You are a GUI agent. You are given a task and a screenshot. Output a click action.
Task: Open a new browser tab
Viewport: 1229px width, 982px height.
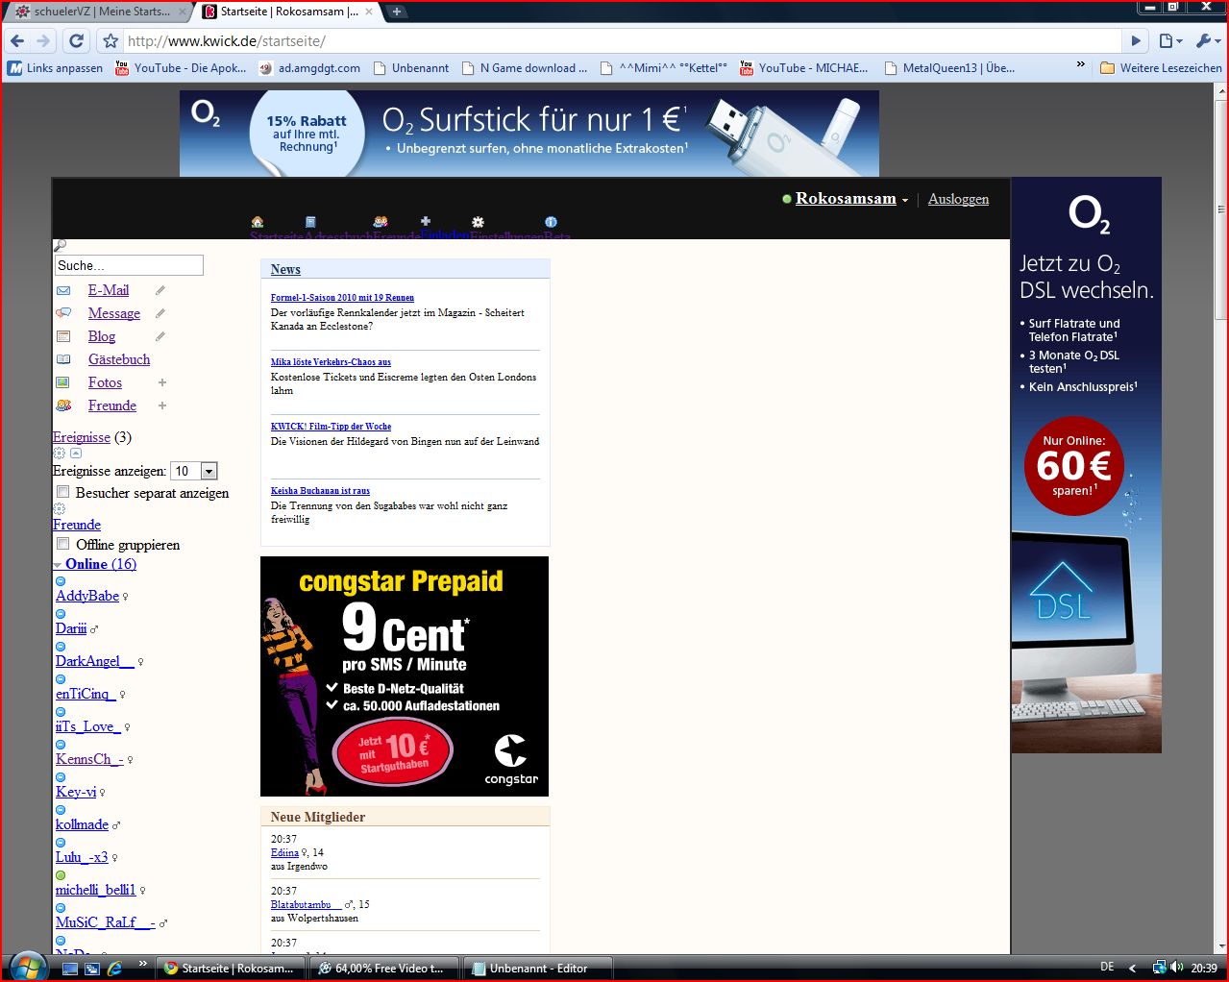pos(396,12)
